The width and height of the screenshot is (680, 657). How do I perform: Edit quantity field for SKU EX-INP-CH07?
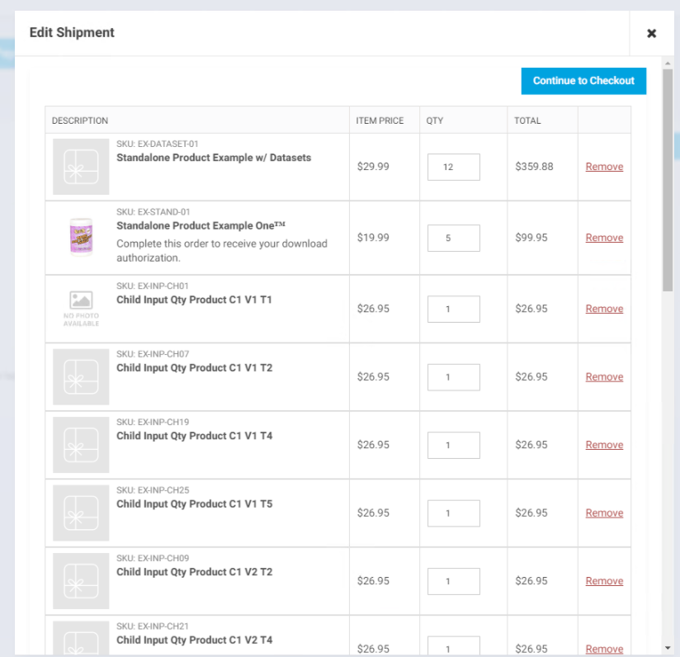click(454, 377)
